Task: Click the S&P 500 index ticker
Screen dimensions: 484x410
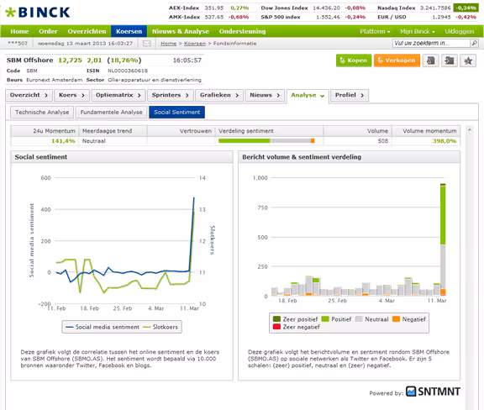Action: tap(313, 17)
